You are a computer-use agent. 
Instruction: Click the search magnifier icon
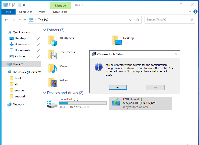point(191,20)
